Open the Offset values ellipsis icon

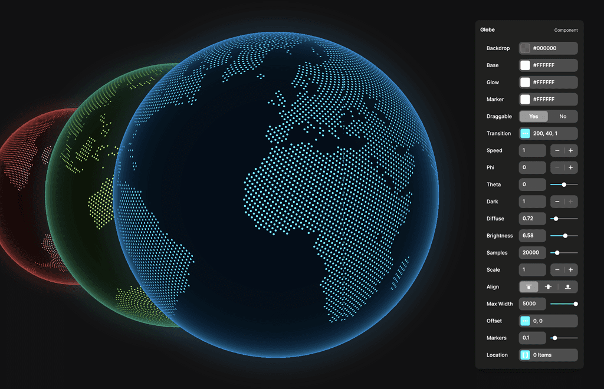click(x=525, y=321)
